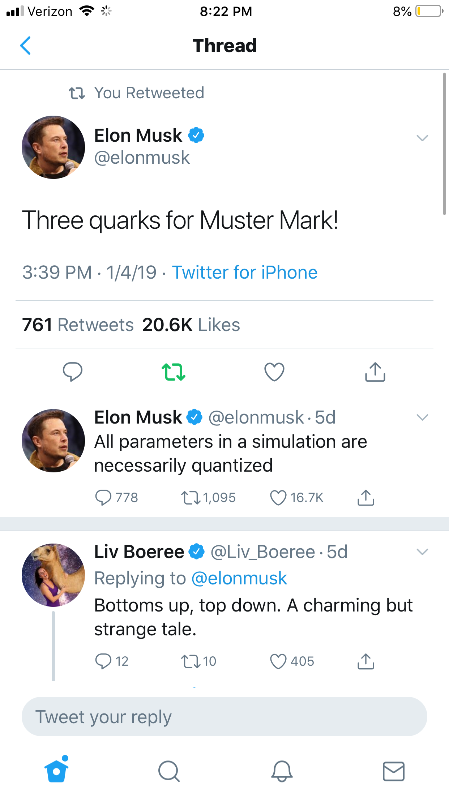449x798 pixels.
Task: Tap the @elonmusk mention in Liv's reply
Action: (x=239, y=578)
